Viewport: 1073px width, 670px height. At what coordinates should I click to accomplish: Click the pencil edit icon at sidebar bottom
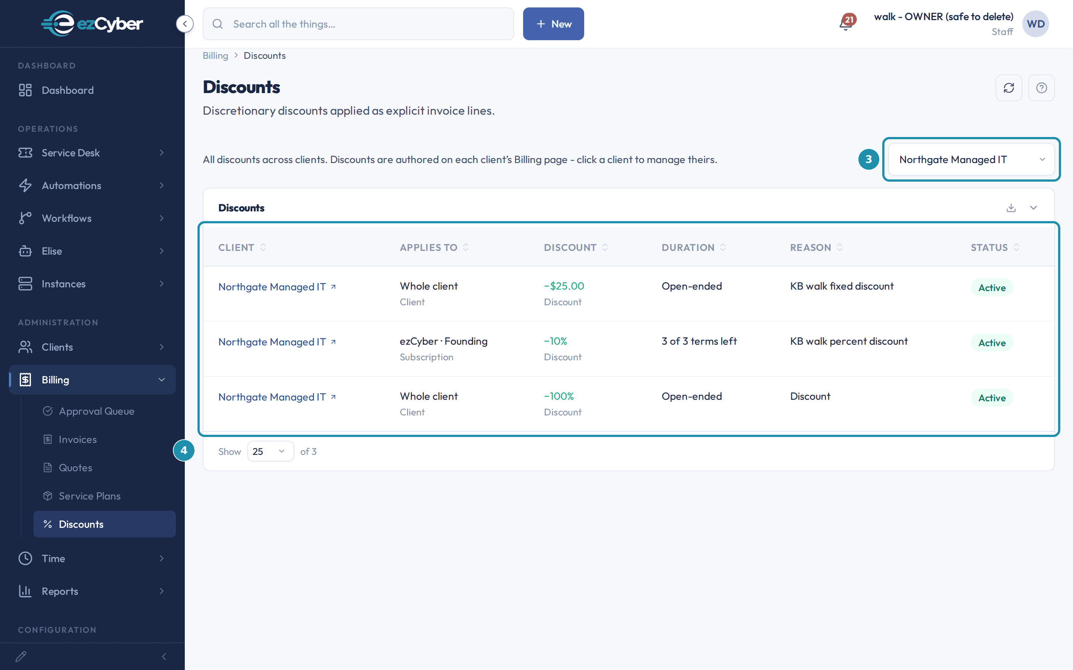(21, 656)
